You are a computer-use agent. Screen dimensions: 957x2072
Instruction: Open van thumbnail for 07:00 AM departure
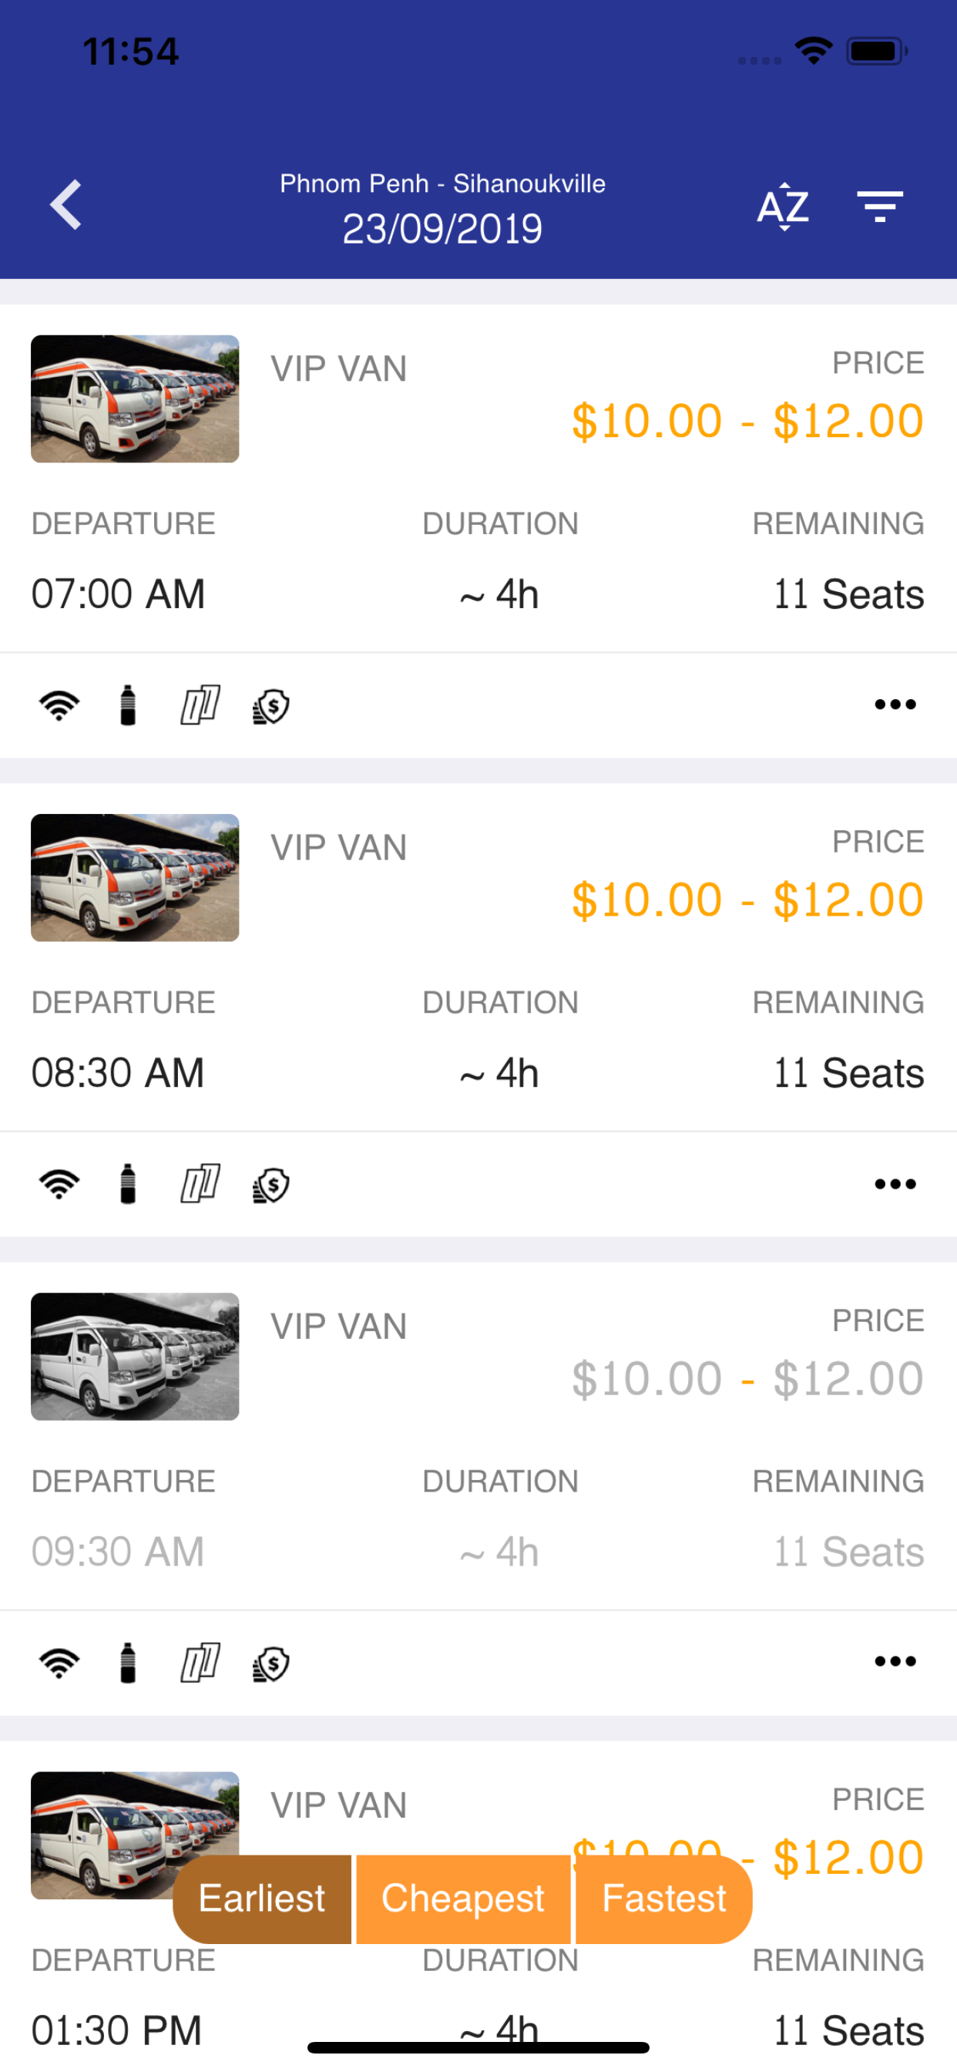(x=135, y=399)
